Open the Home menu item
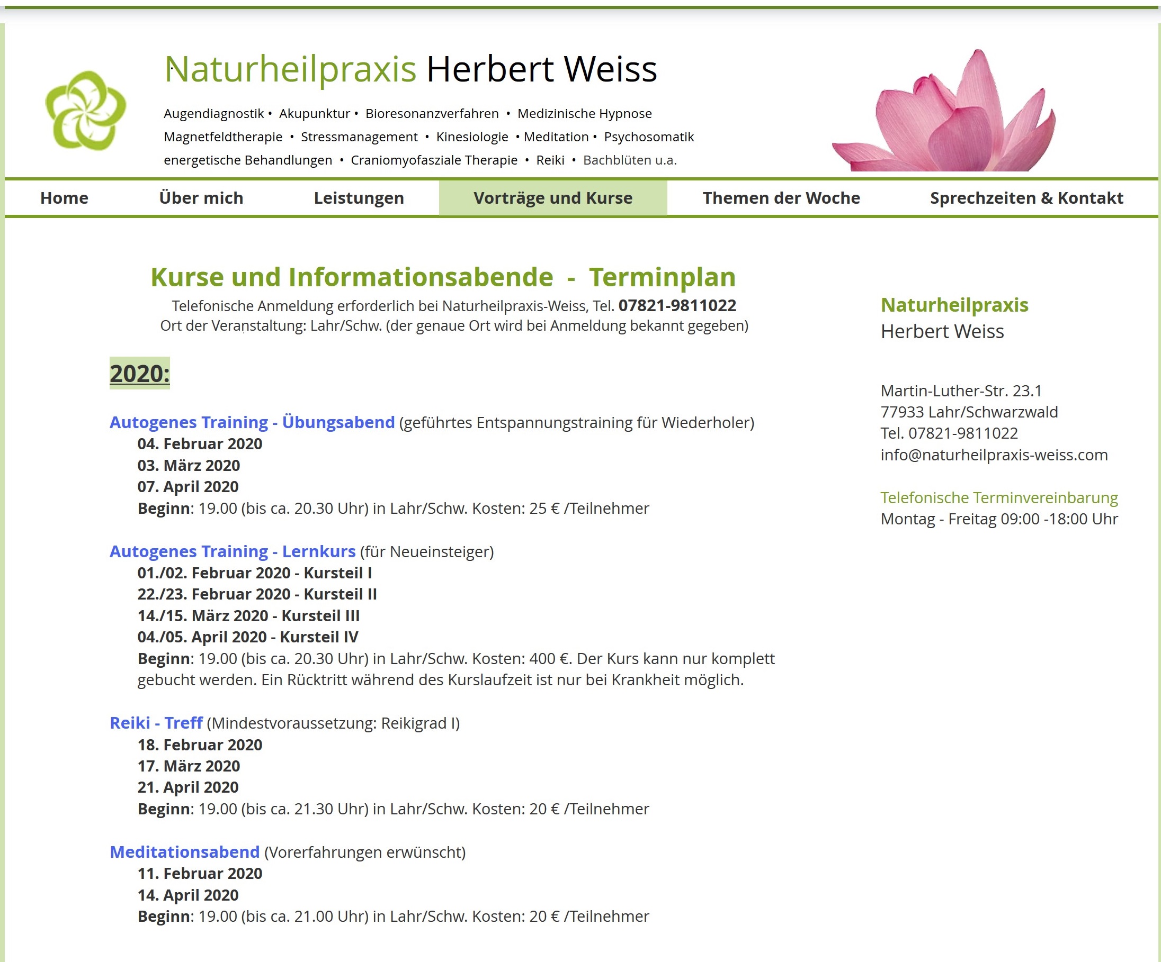 coord(64,198)
